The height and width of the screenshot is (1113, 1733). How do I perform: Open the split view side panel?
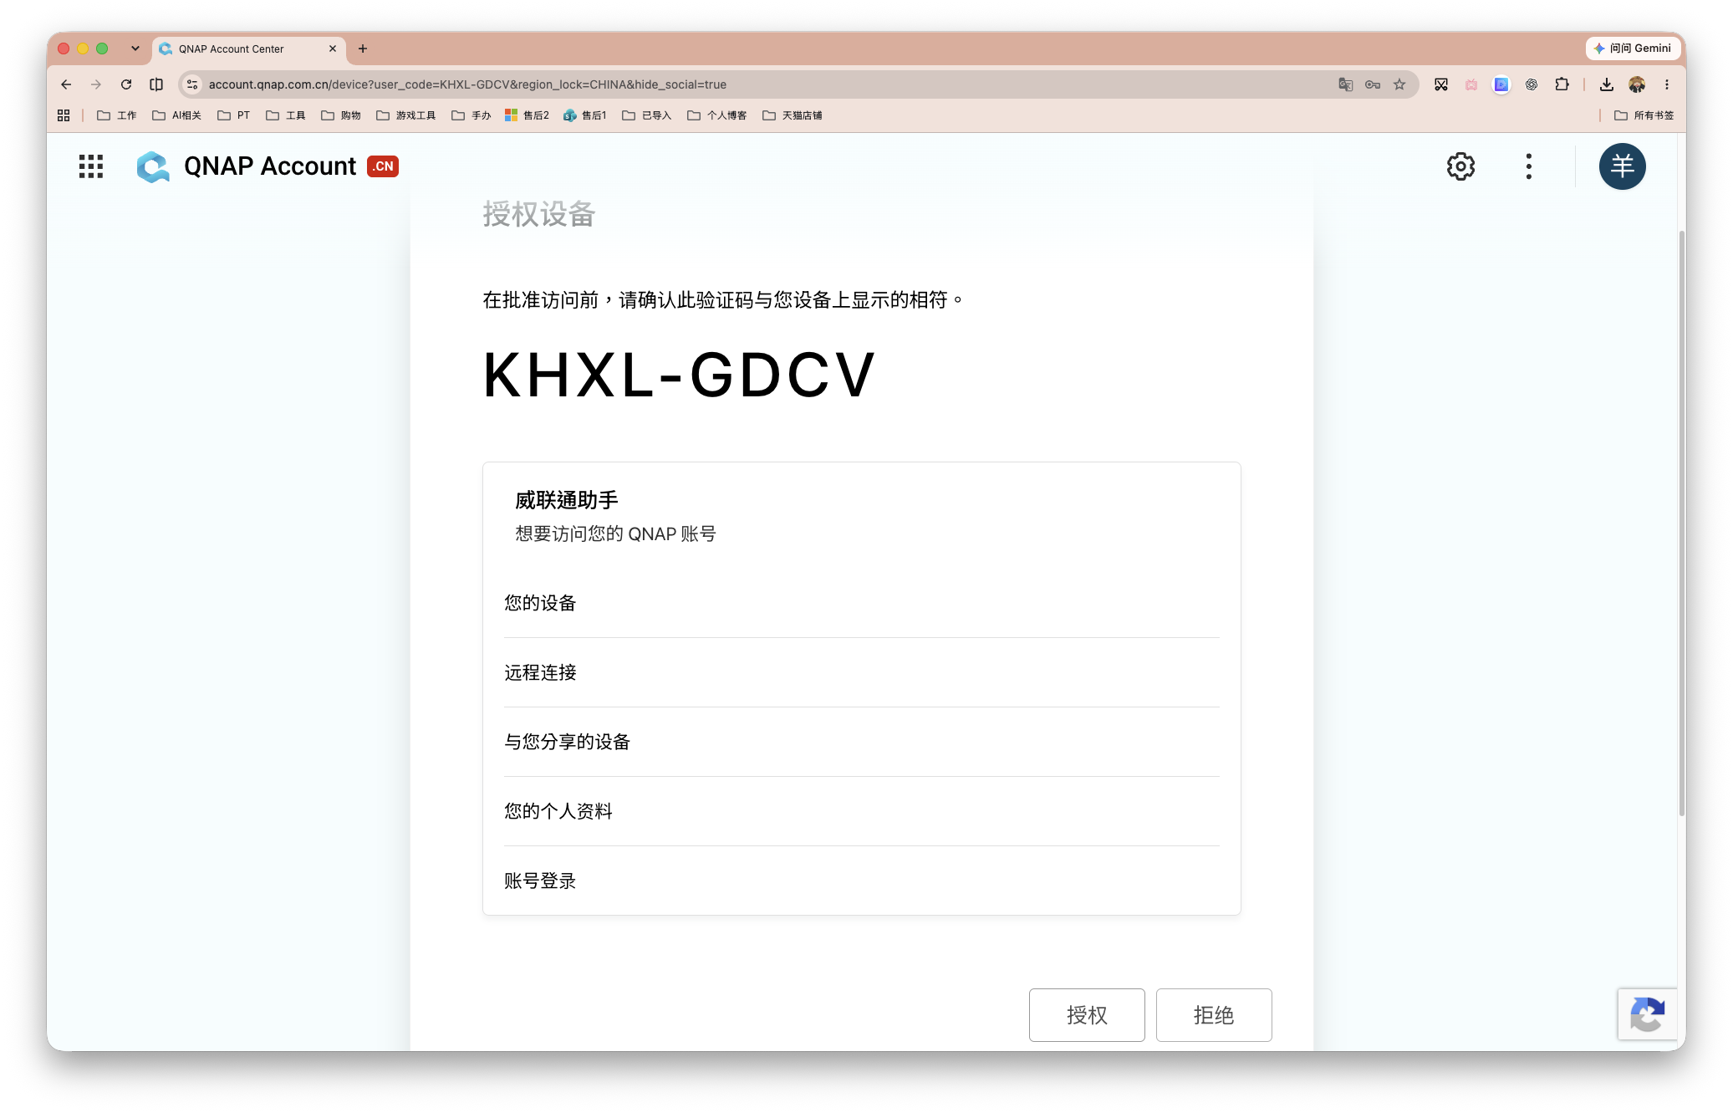click(x=156, y=84)
